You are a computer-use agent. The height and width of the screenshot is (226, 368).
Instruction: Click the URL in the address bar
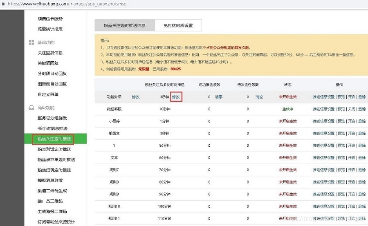pyautogui.click(x=67, y=4)
